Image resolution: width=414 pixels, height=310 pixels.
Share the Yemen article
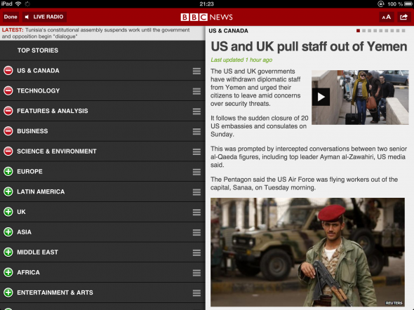coord(403,17)
